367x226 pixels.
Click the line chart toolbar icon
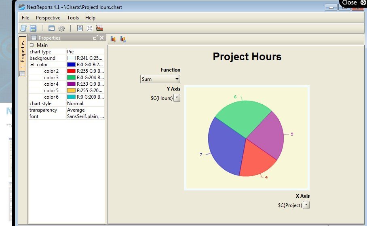point(99,28)
